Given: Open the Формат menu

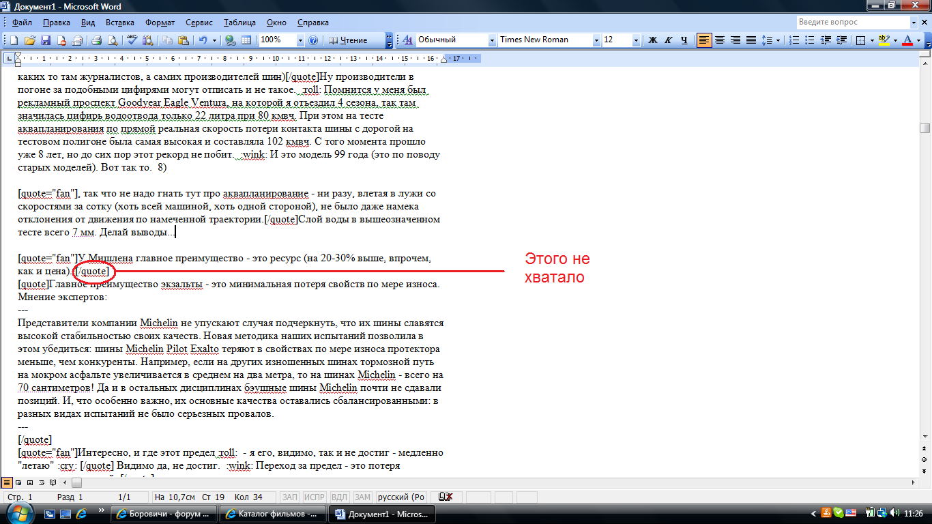Looking at the screenshot, I should point(160,23).
